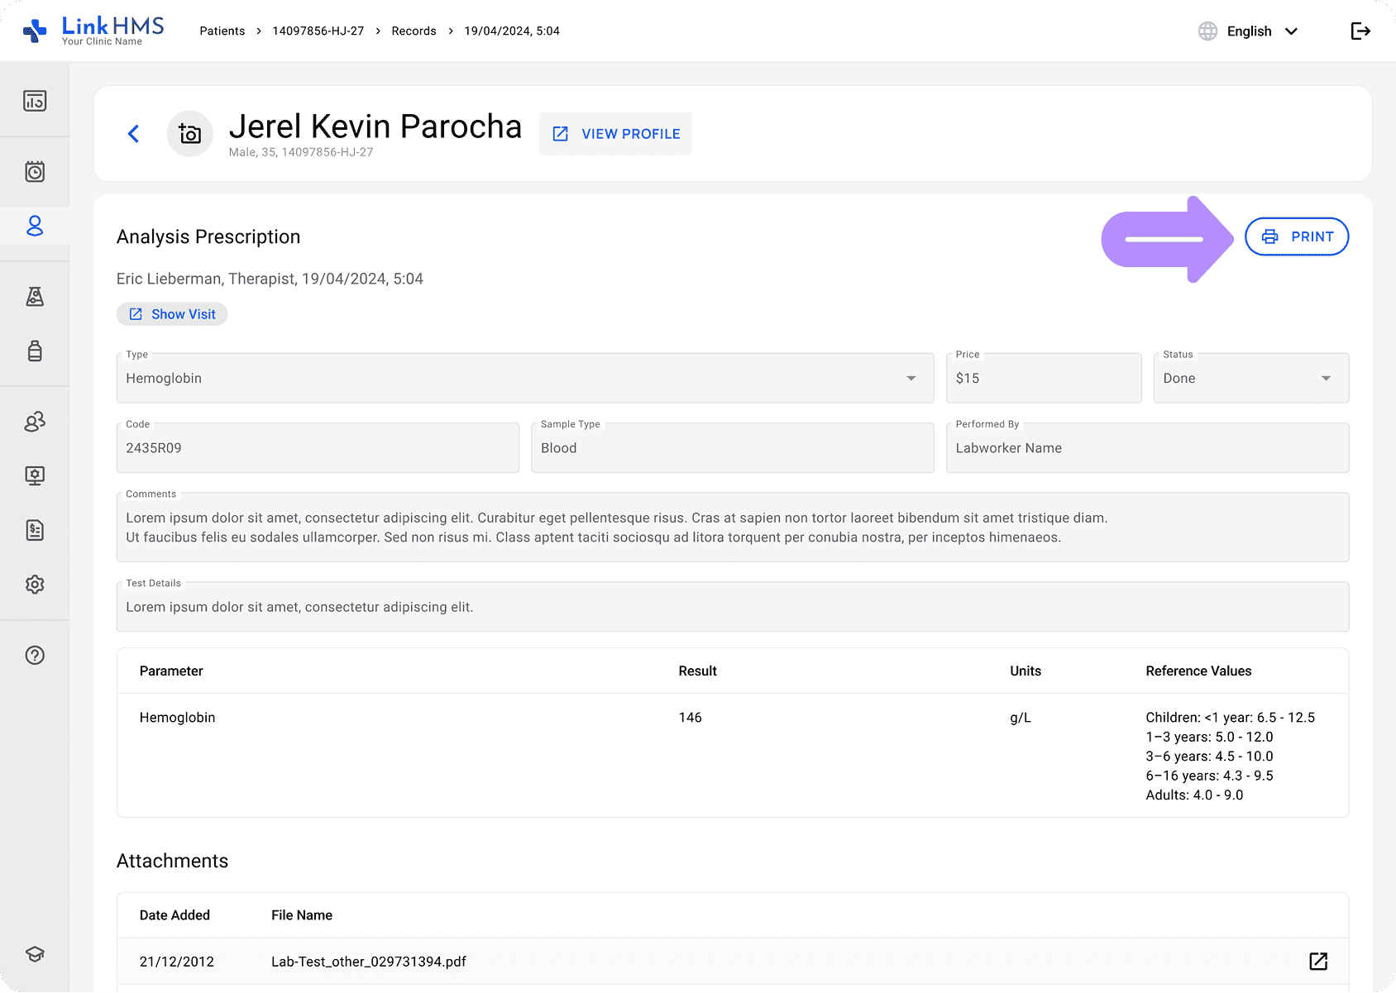Open the English language selector
The height and width of the screenshot is (993, 1396).
[x=1249, y=31]
